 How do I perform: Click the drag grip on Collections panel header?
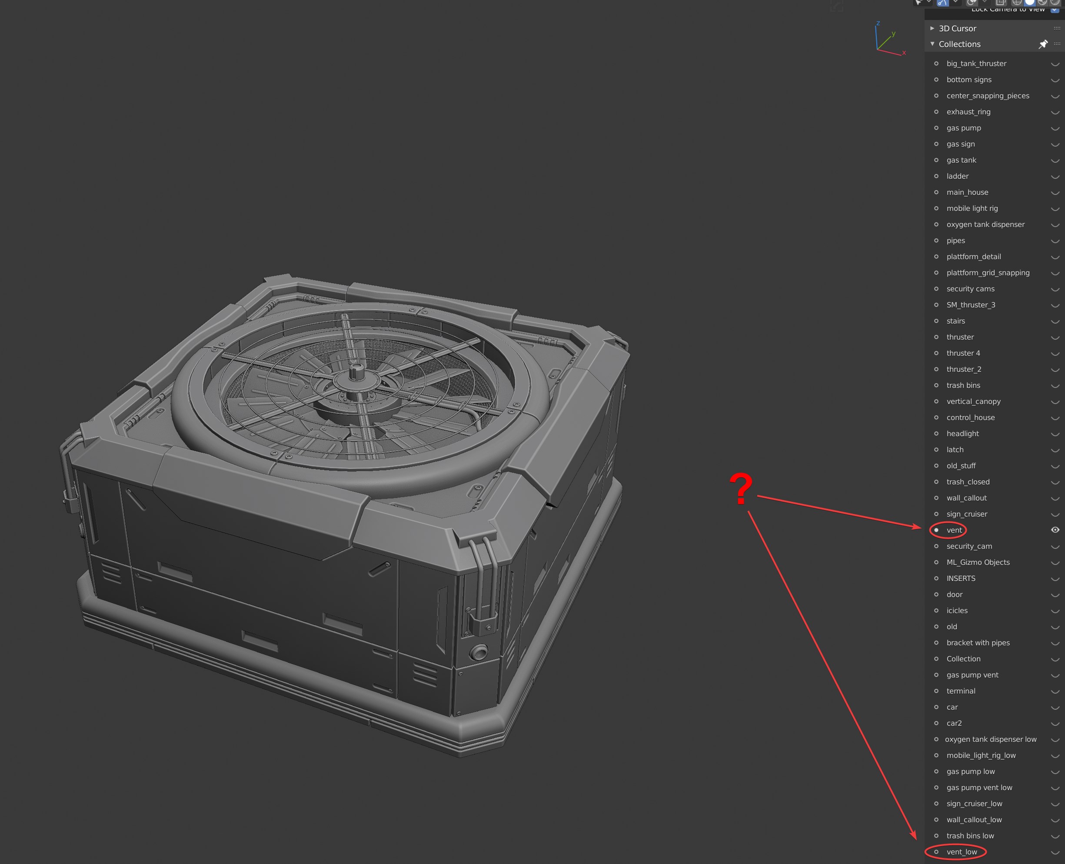point(1057,44)
